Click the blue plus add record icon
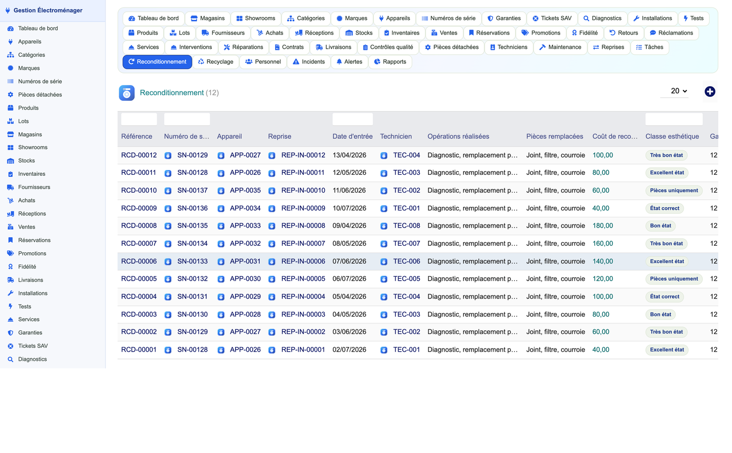 pos(710,92)
